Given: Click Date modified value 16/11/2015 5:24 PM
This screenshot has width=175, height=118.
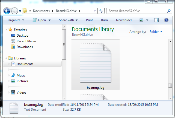Looking at the screenshot, I should point(84,105).
